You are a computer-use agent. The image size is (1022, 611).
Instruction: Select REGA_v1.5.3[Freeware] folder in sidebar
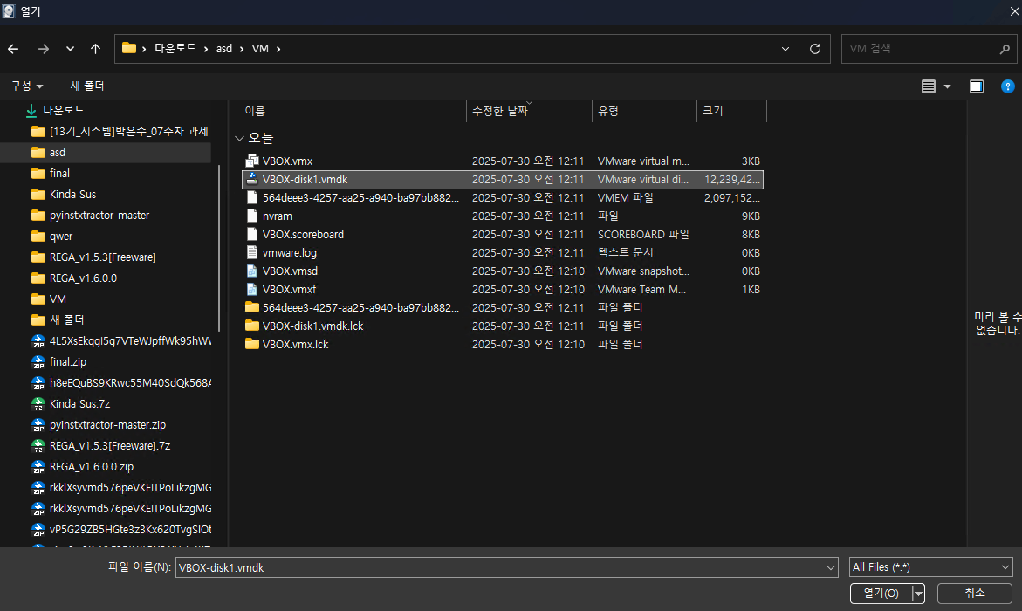coord(102,257)
